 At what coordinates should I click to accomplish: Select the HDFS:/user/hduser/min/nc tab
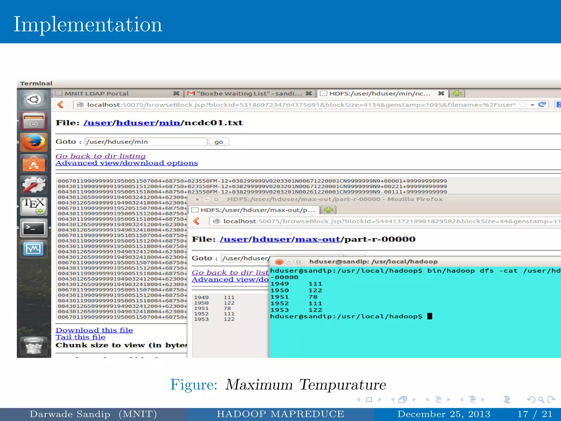pyautogui.click(x=382, y=93)
